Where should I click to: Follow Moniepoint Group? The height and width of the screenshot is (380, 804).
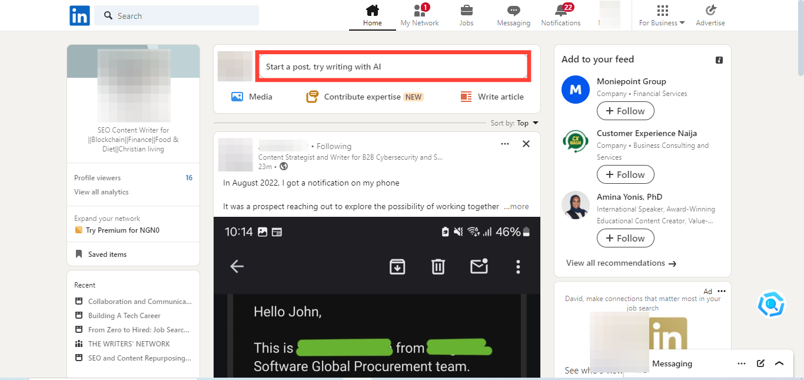[x=625, y=111]
